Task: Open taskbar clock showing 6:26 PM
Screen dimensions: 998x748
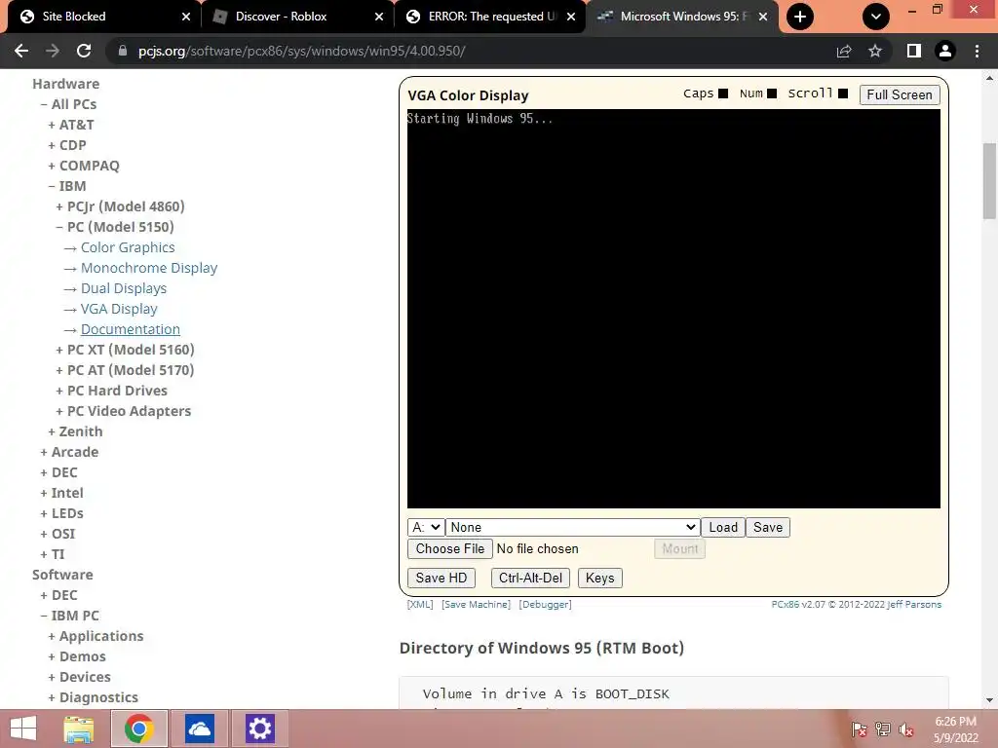Action: [x=955, y=729]
